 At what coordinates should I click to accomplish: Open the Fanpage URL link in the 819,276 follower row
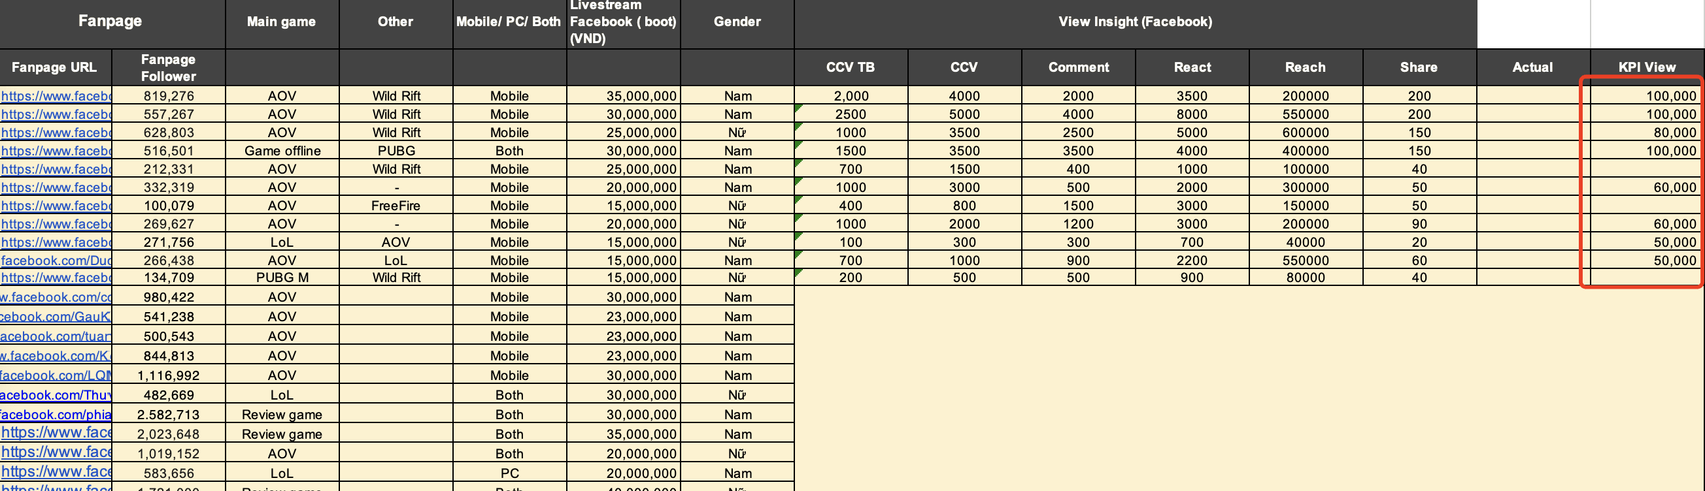tap(56, 96)
